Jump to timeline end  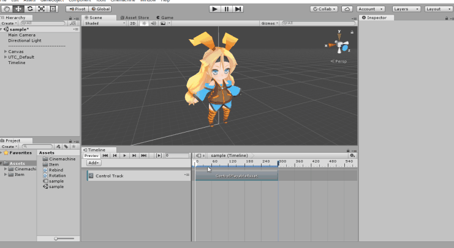(x=143, y=156)
